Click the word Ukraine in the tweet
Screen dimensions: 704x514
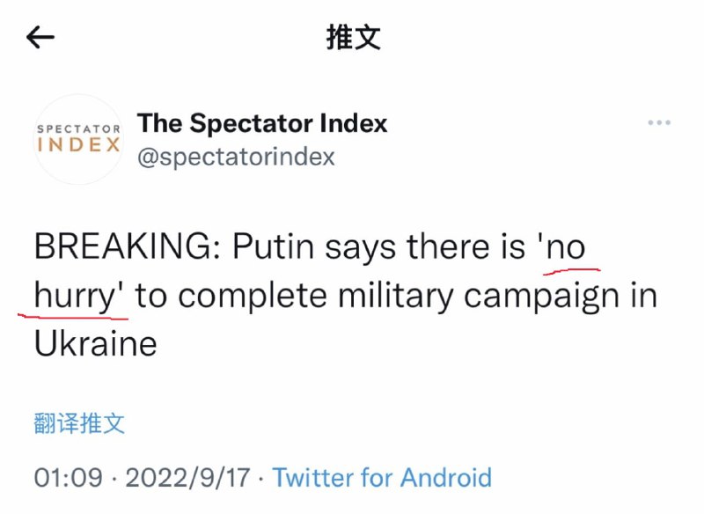tap(95, 343)
